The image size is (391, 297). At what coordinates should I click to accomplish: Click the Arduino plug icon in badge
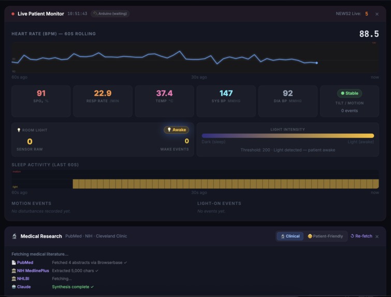pos(95,13)
